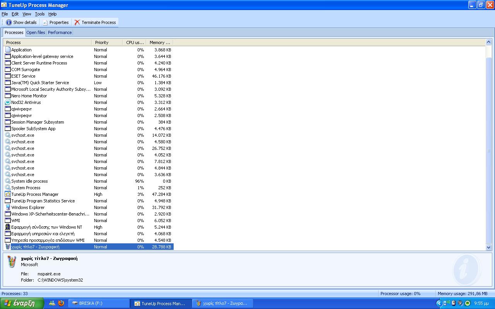Select Client Server Runtime Process row

tap(89, 63)
